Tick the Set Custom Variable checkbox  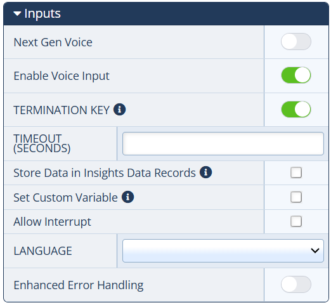(x=296, y=197)
